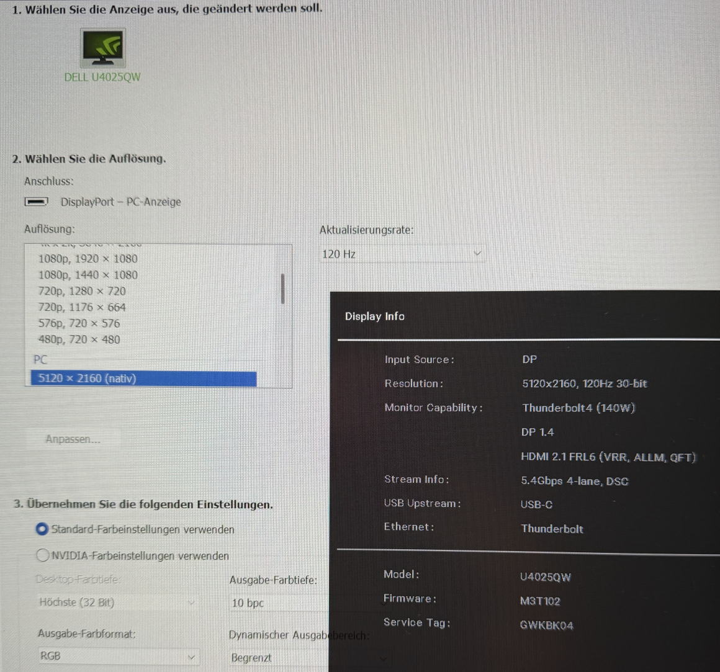This screenshot has width=720, height=672.
Task: Click the Input Source DP value in OSD
Action: point(529,359)
